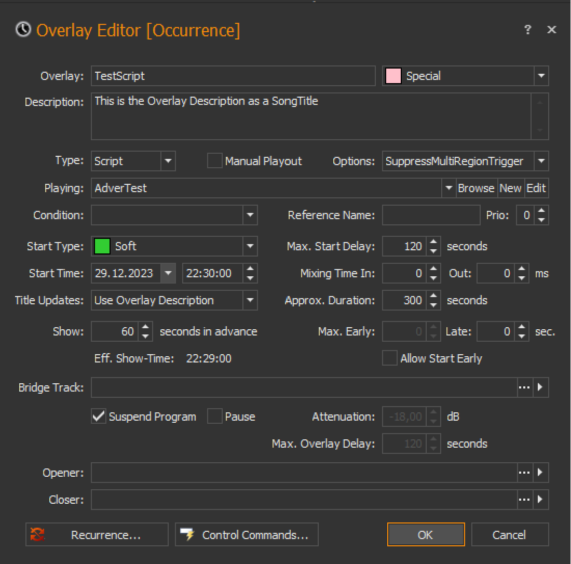571x564 pixels.
Task: Click the help question mark icon
Action: (x=527, y=30)
